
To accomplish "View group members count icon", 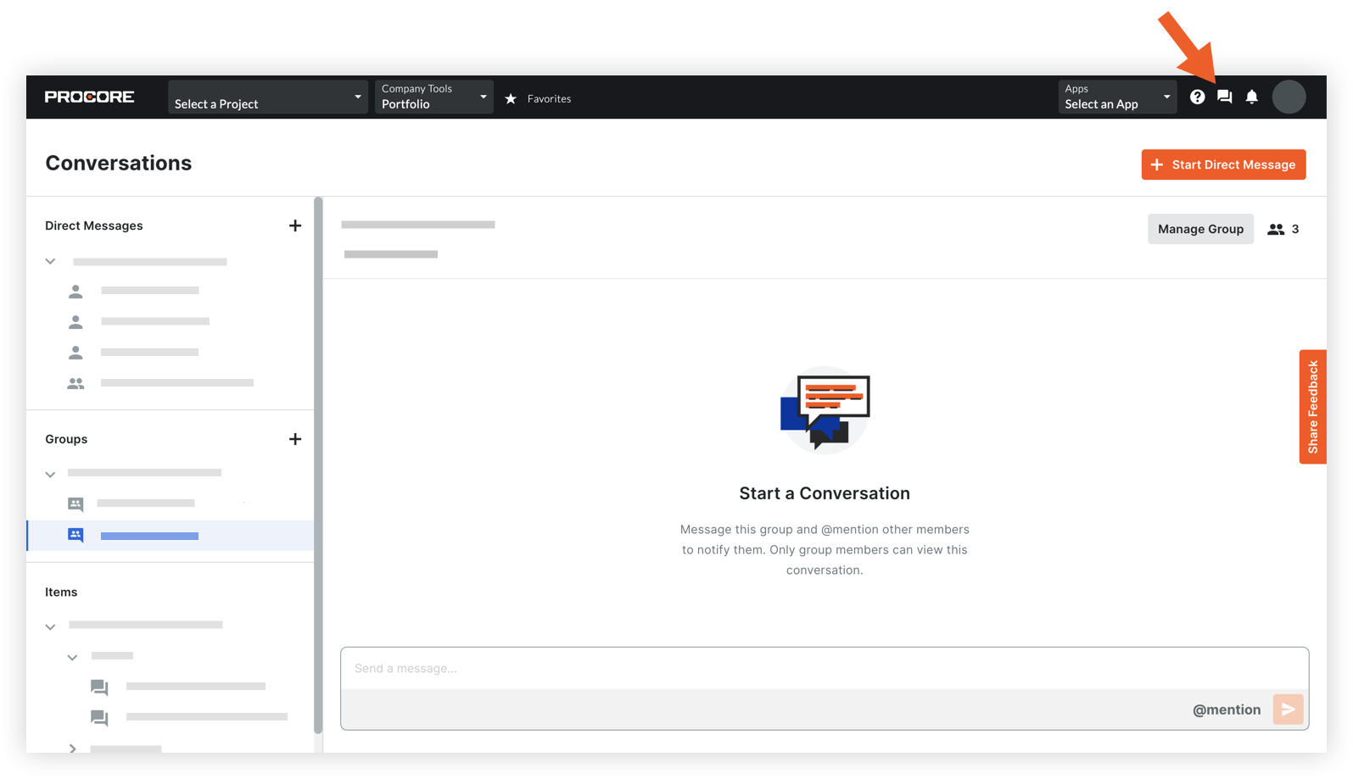I will click(1276, 229).
